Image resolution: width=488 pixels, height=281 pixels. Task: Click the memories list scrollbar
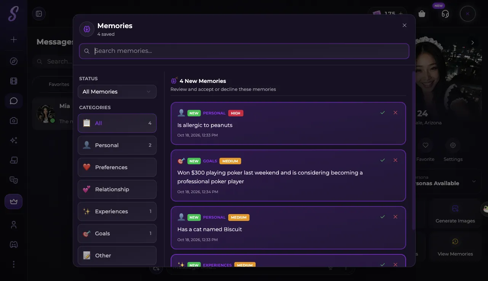pyautogui.click(x=414, y=150)
